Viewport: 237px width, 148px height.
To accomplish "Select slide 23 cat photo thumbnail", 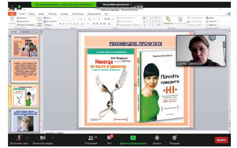I will coord(25,121).
